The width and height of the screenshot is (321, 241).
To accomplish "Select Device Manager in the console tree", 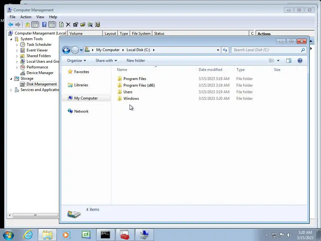I will 40,73.
